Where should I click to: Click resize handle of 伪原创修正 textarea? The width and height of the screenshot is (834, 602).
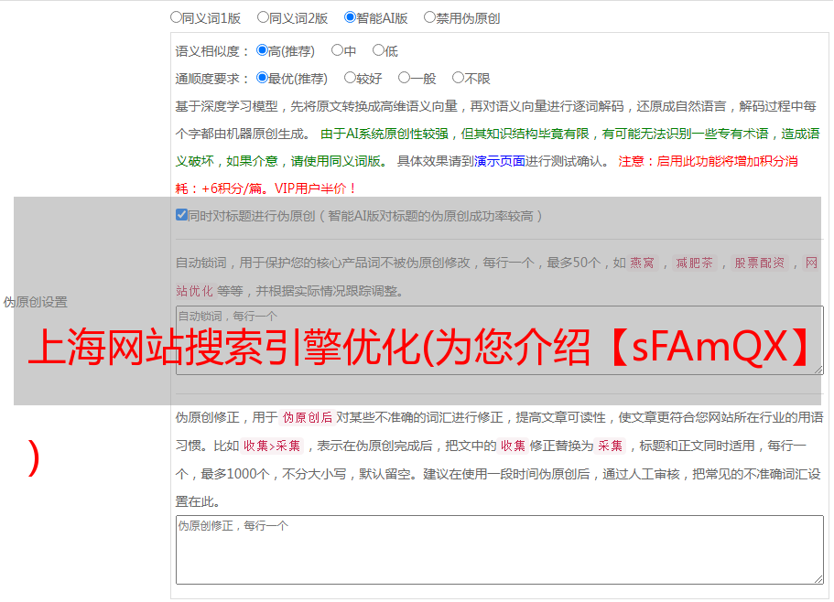pos(818,579)
